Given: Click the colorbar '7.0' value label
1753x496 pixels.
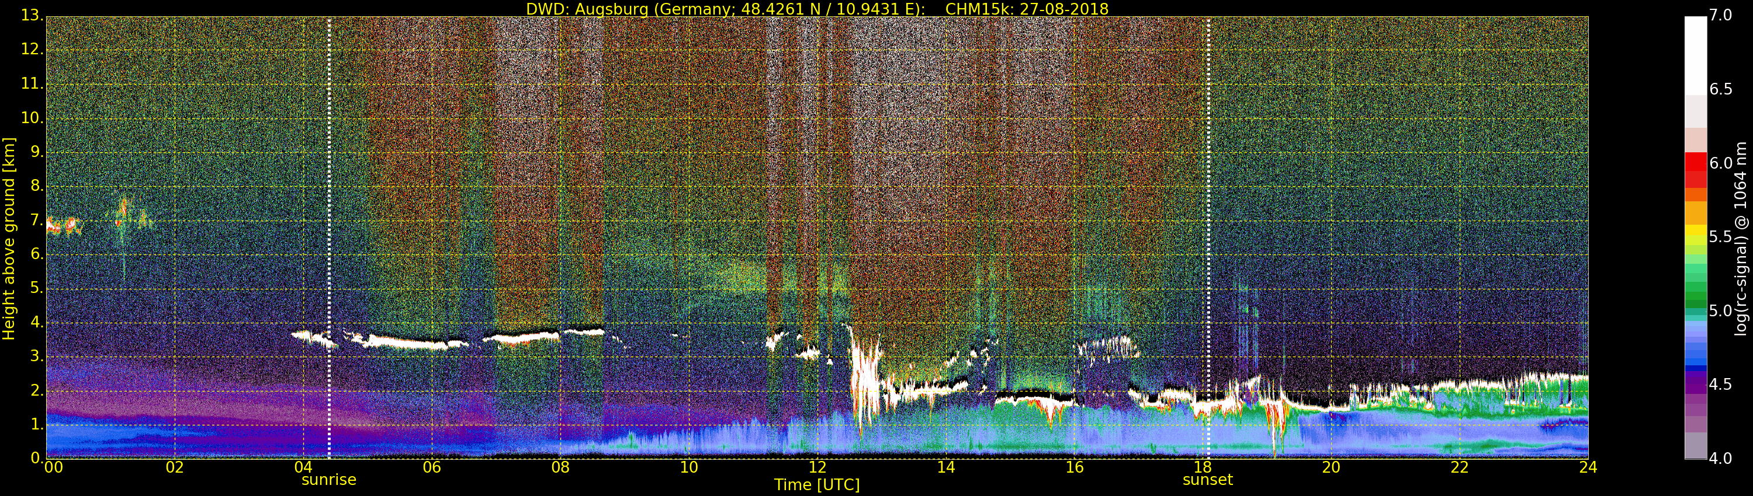Looking at the screenshot, I should click(1721, 15).
